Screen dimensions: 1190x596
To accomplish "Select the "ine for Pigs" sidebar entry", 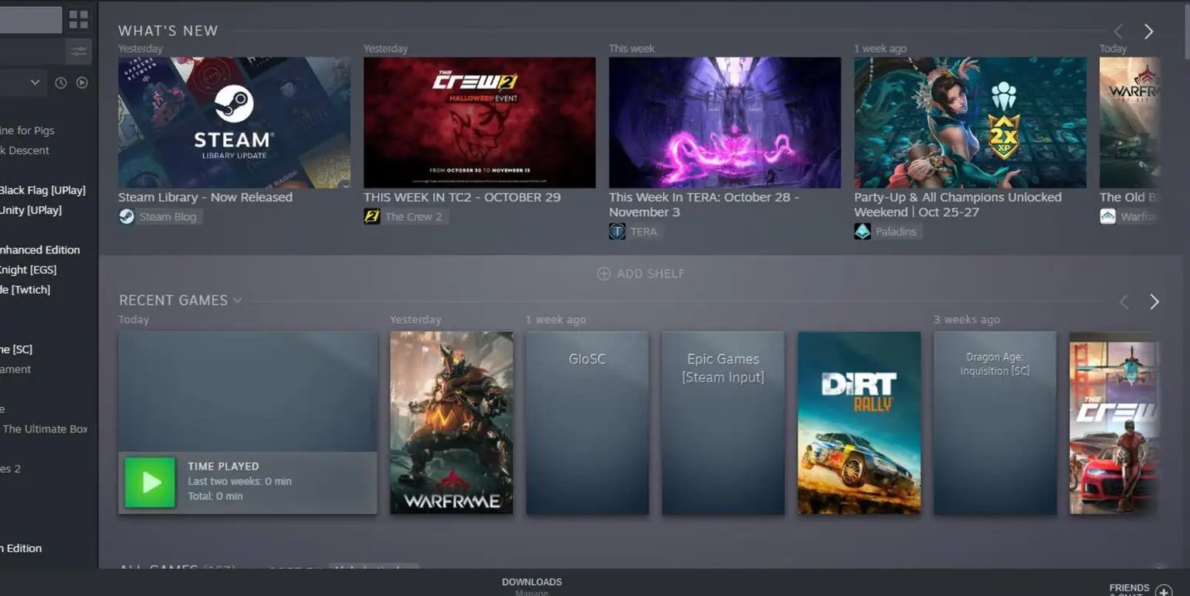I will click(x=27, y=131).
